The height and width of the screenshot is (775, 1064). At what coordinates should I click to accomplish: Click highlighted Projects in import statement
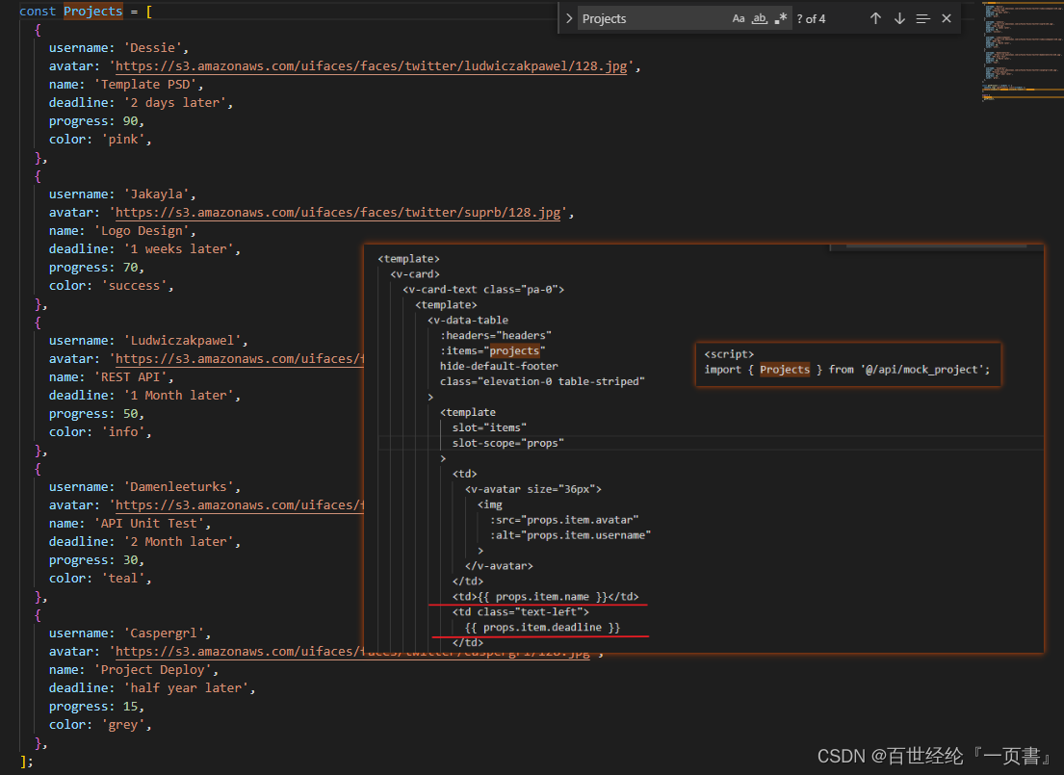click(785, 370)
